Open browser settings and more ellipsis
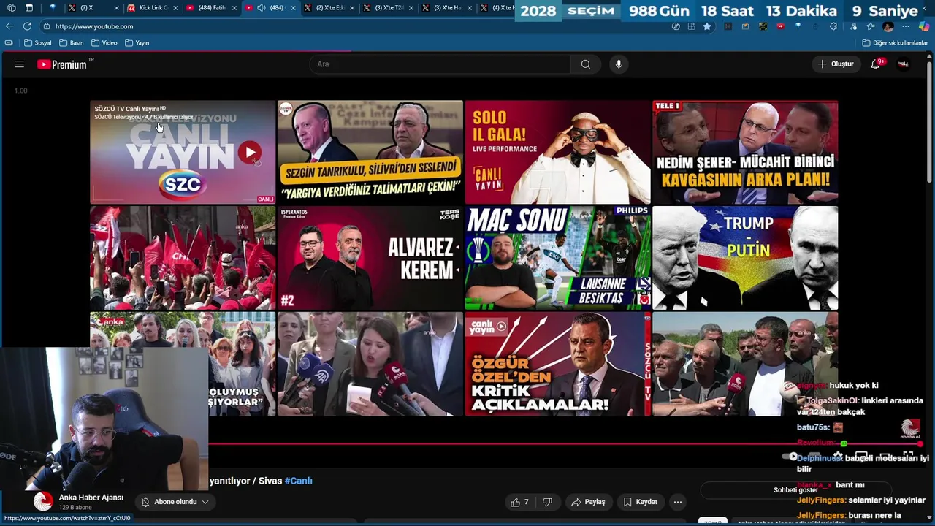 [x=906, y=26]
